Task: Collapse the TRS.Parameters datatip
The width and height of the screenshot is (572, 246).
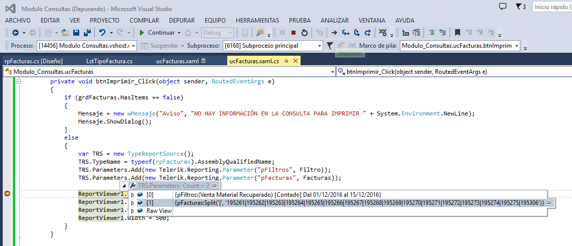Action: (123, 186)
